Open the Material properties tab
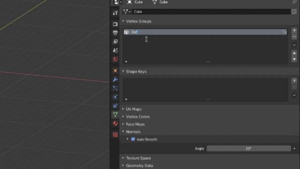The width and height of the screenshot is (300, 169). [115, 123]
